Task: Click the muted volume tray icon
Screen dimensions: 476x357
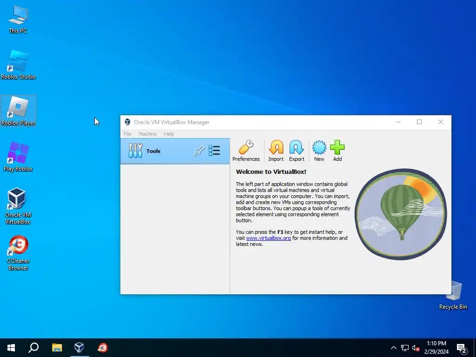Action: [416, 348]
